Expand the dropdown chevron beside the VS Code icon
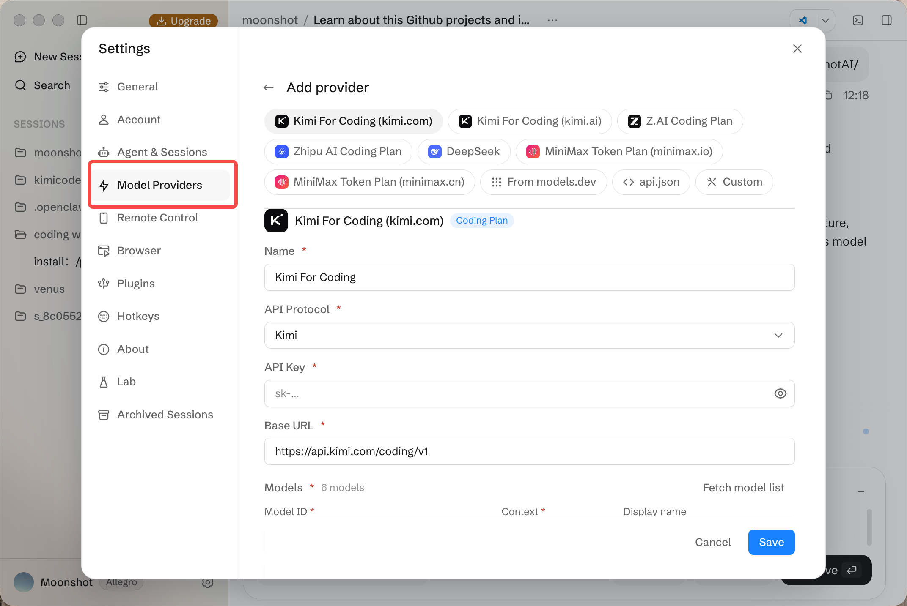Screen dimensions: 907x606 click(825, 20)
